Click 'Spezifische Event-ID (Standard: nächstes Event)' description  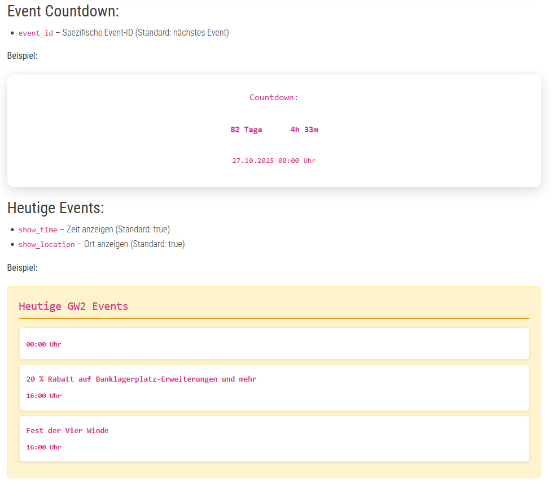tap(146, 33)
